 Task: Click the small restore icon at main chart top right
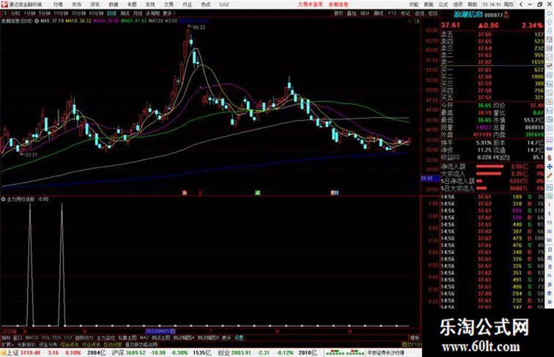point(417,21)
